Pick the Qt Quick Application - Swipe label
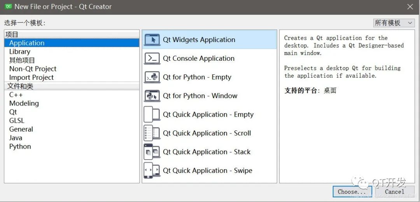Viewport: 420px width, 202px height. [208, 170]
